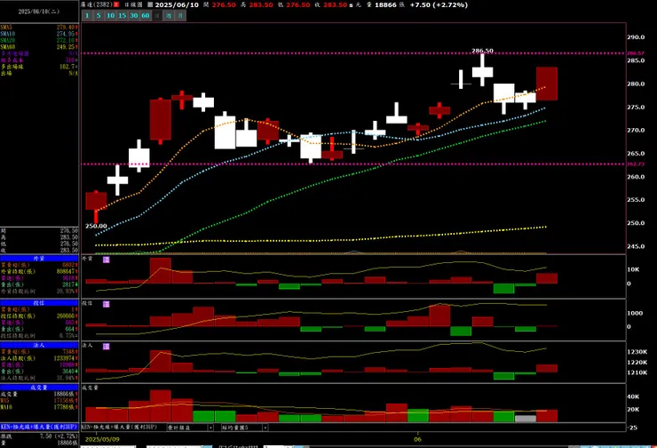Click the gray volume bar in 成交量 chart
Screen dimensions: 657x448
(525, 419)
